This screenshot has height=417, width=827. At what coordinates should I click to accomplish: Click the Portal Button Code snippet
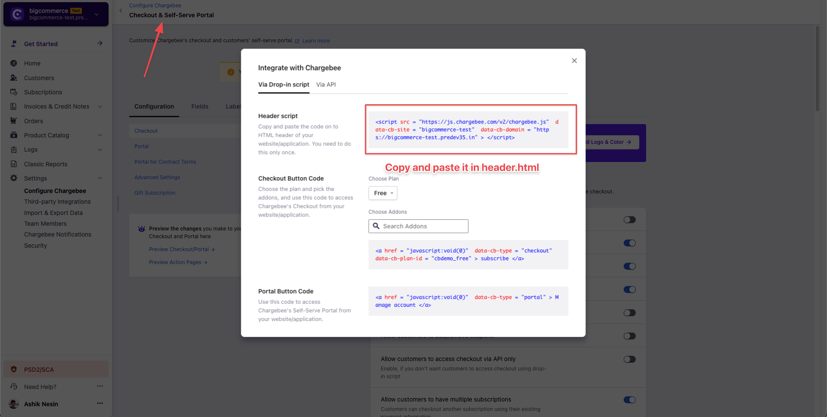[x=468, y=301]
